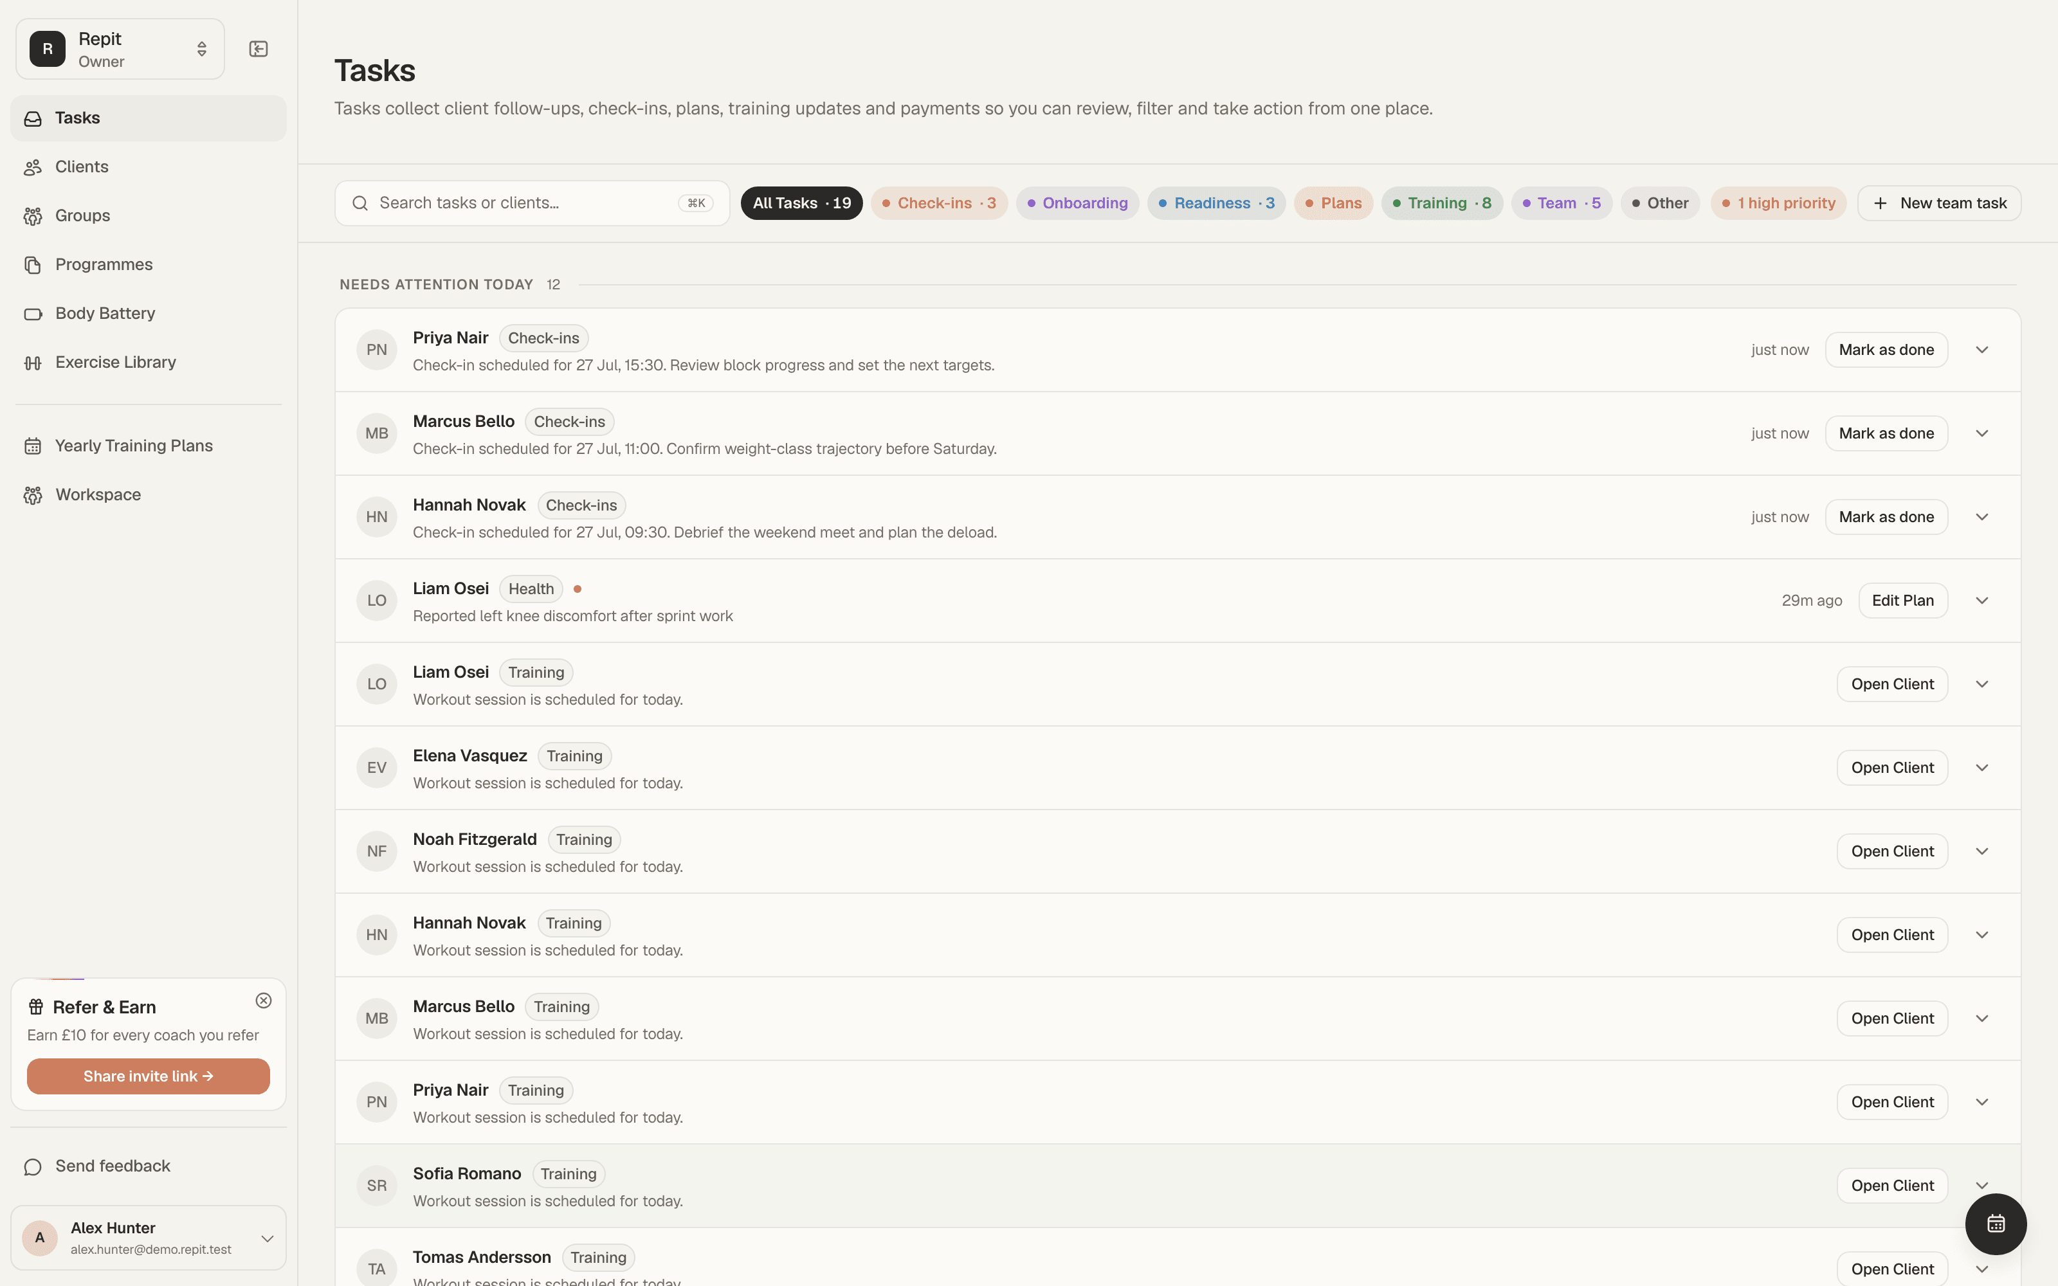
Task: Select the All Tasks filter
Action: click(801, 203)
